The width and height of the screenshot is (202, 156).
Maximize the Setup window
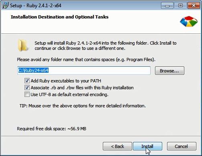tap(180, 6)
